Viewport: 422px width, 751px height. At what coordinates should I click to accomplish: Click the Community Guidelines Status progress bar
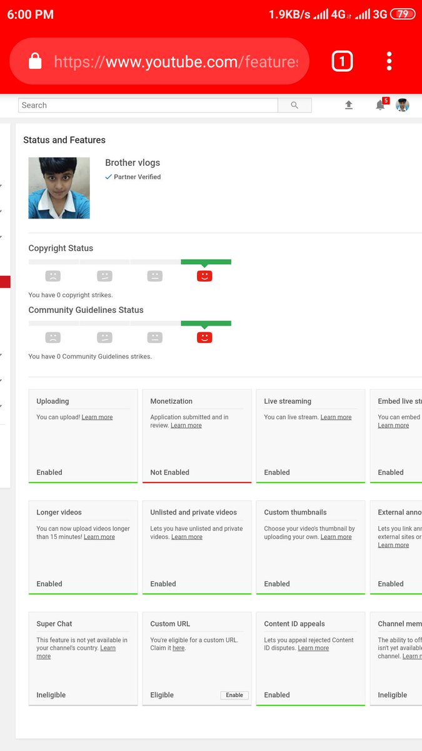130,324
